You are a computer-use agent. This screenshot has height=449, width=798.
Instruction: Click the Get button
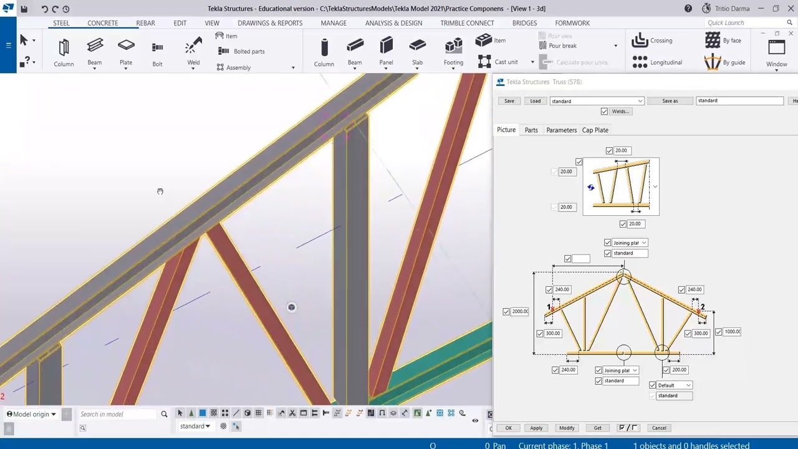coord(597,428)
